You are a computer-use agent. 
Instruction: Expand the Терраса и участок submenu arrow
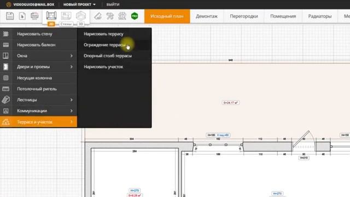pos(72,121)
